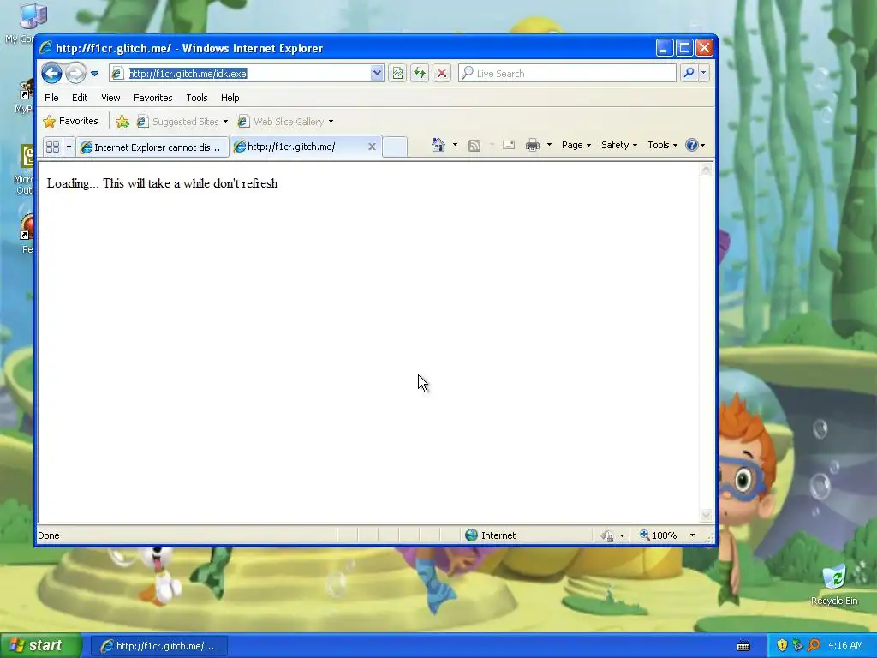Screen dimensions: 877x658
Task: Click scrollbar down arrow in page
Action: [707, 514]
